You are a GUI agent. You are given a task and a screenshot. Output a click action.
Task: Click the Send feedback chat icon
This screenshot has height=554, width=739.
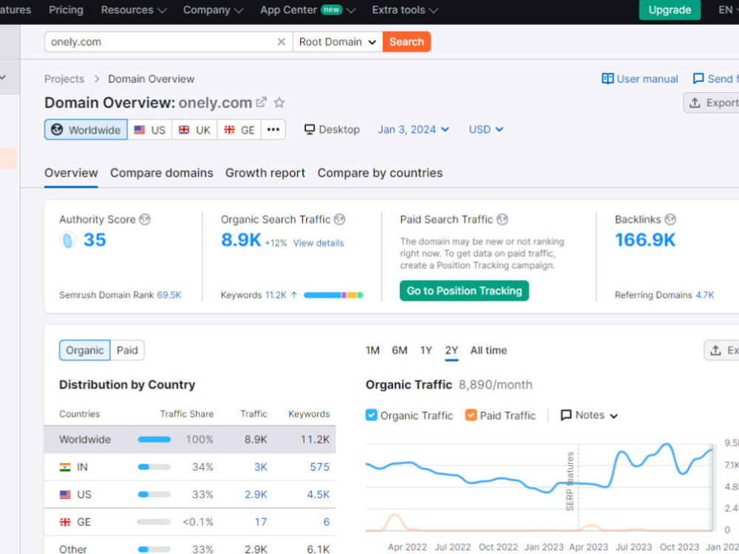tap(698, 79)
